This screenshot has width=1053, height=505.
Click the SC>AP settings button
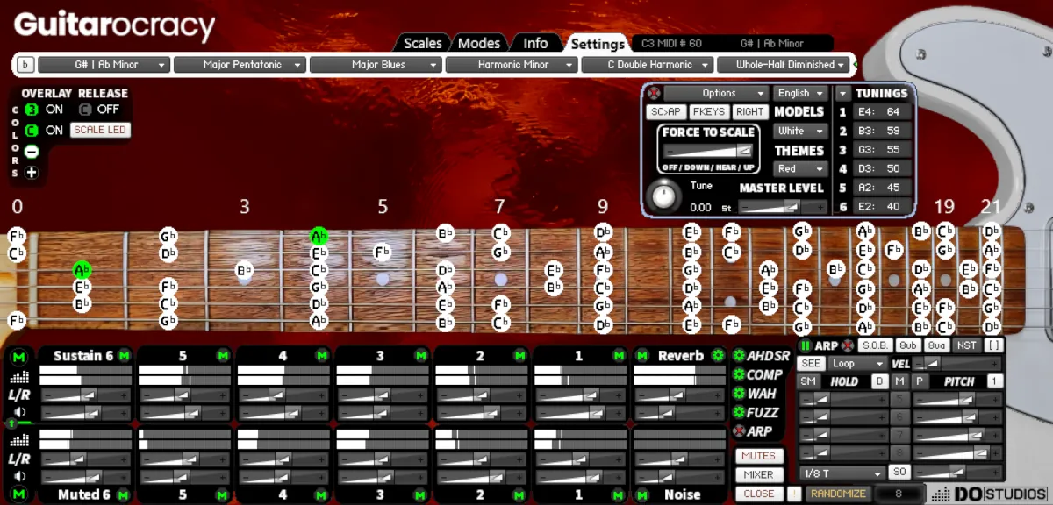(666, 112)
